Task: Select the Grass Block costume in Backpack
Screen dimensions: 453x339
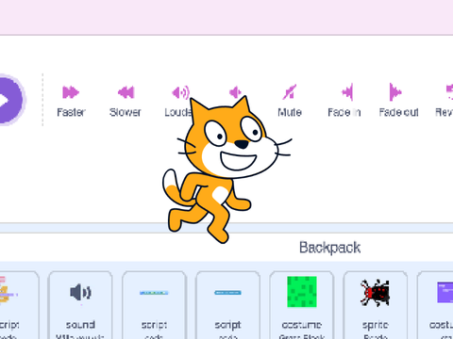Action: tap(302, 305)
